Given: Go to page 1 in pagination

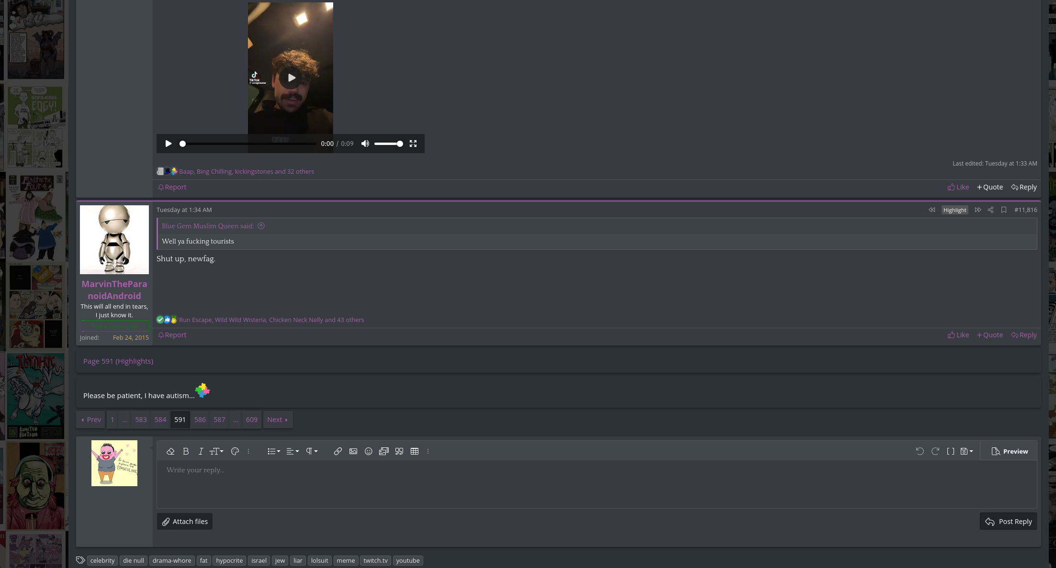Looking at the screenshot, I should click(x=112, y=420).
